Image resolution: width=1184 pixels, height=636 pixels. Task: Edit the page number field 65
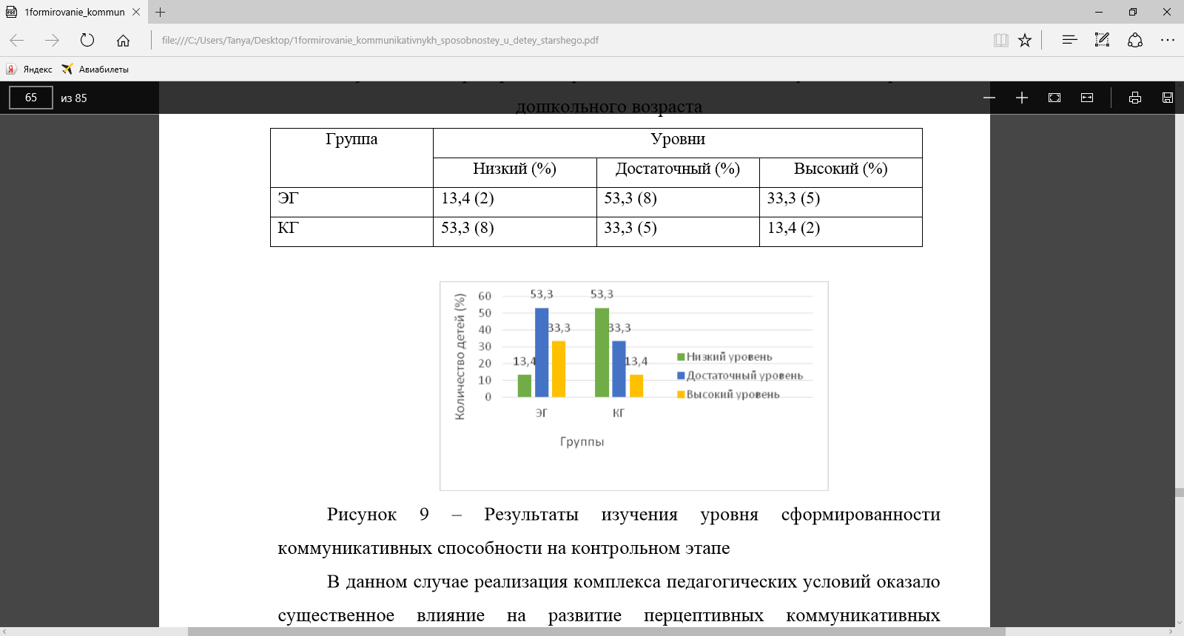click(31, 98)
